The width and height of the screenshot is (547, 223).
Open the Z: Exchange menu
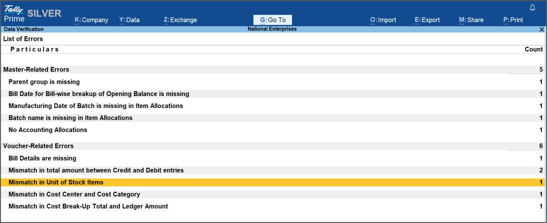coord(180,20)
